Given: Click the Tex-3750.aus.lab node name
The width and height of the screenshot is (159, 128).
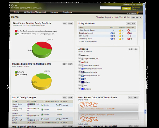Looking at the screenshot, I should (62, 105).
